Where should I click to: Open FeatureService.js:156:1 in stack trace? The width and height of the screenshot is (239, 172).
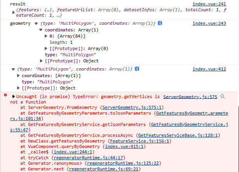pos(140,141)
